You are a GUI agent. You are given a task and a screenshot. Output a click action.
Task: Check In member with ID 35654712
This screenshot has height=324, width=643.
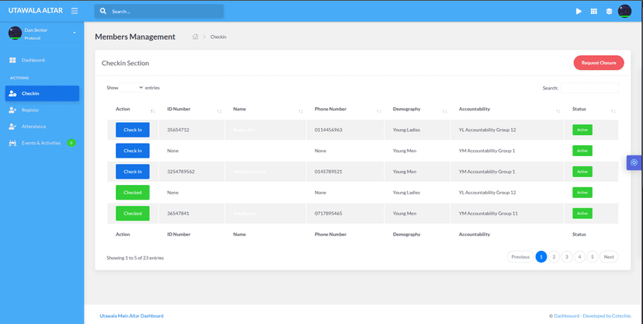coord(133,130)
